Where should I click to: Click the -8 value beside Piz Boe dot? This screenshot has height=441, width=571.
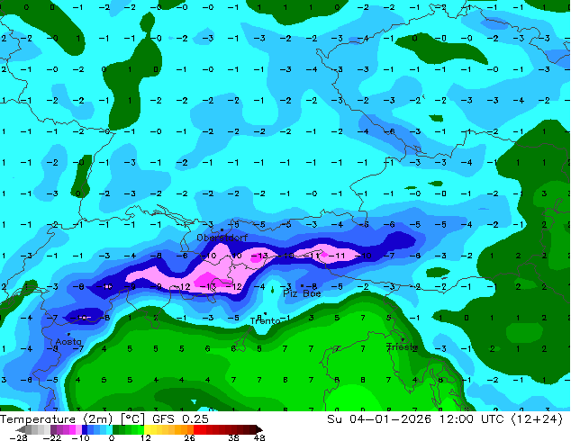313,286
